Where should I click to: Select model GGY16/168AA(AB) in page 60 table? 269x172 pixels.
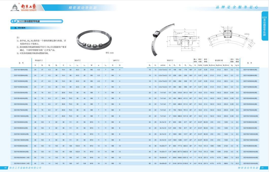(x=21, y=70)
